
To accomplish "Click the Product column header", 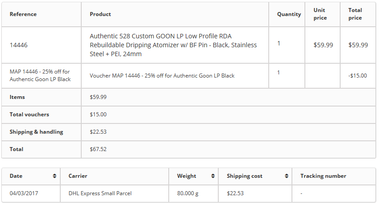I will point(100,14).
